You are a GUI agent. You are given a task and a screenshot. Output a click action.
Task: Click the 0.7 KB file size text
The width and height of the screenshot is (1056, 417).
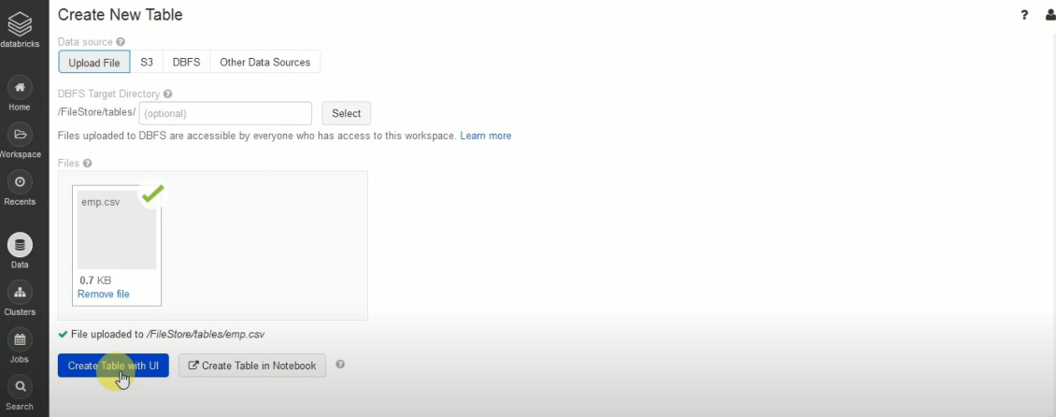click(x=95, y=280)
